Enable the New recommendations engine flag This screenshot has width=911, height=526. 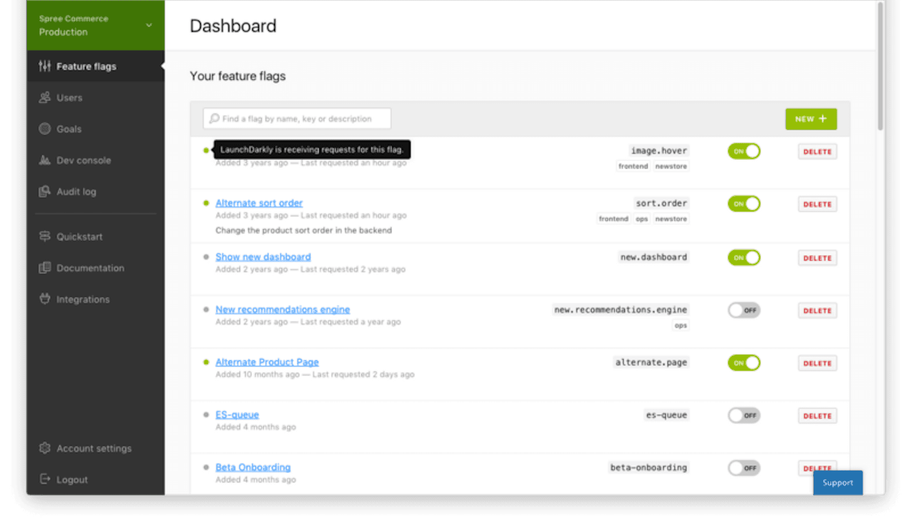744,310
